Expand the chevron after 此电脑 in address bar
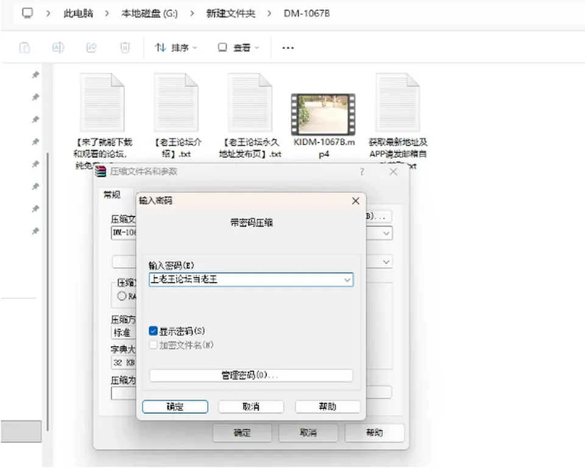Viewport: 585px width, 468px height. pos(107,13)
